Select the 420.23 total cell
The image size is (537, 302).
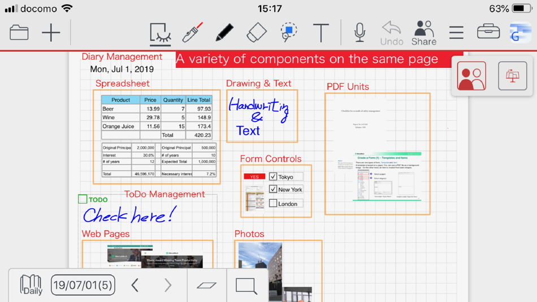pyautogui.click(x=199, y=135)
